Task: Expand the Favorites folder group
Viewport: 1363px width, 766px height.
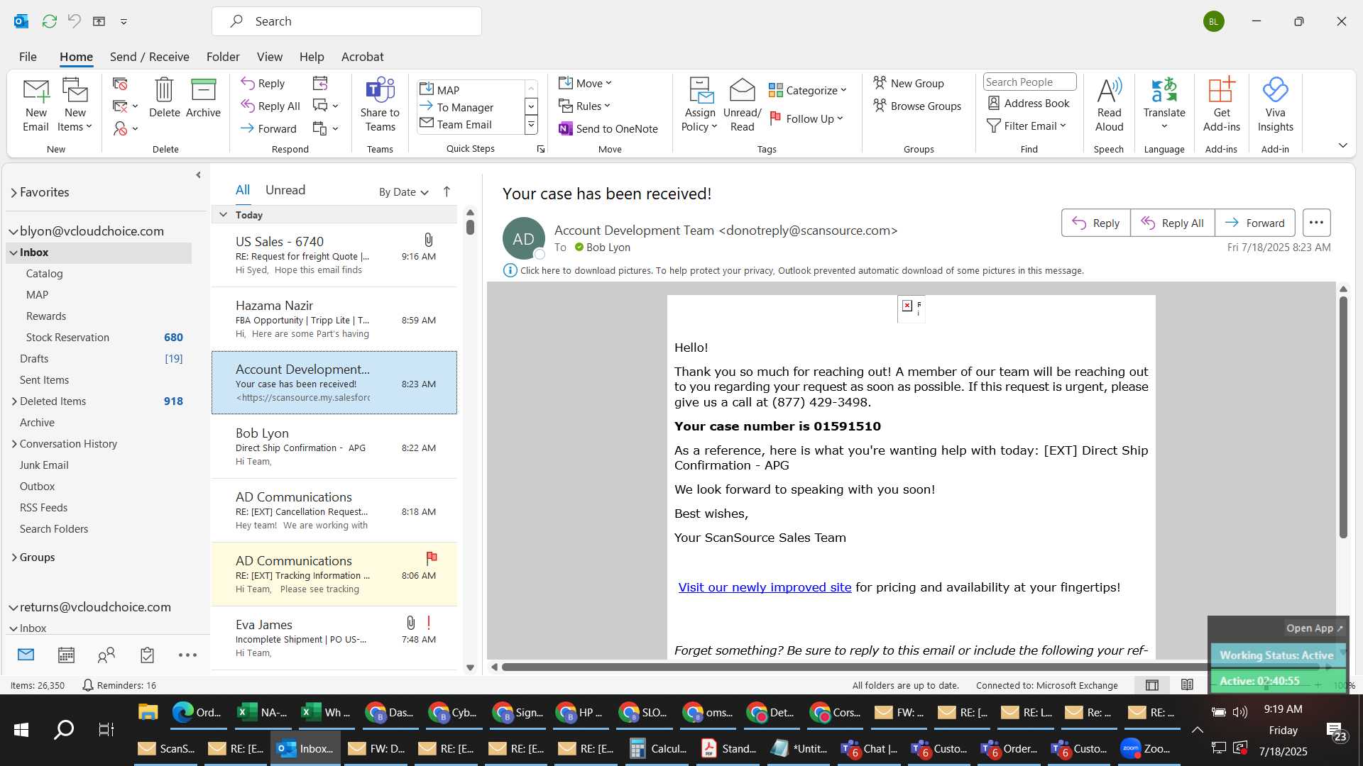Action: pyautogui.click(x=13, y=192)
